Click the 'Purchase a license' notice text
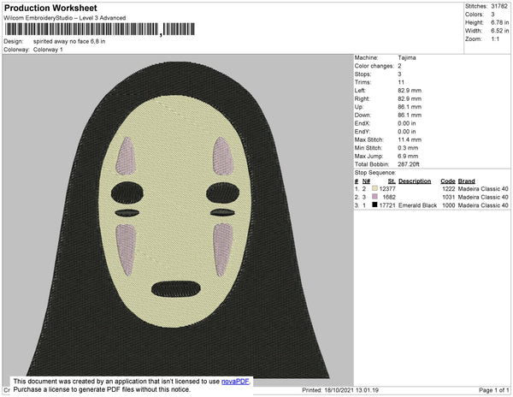Viewport: 513px width, 397px height. click(102, 389)
